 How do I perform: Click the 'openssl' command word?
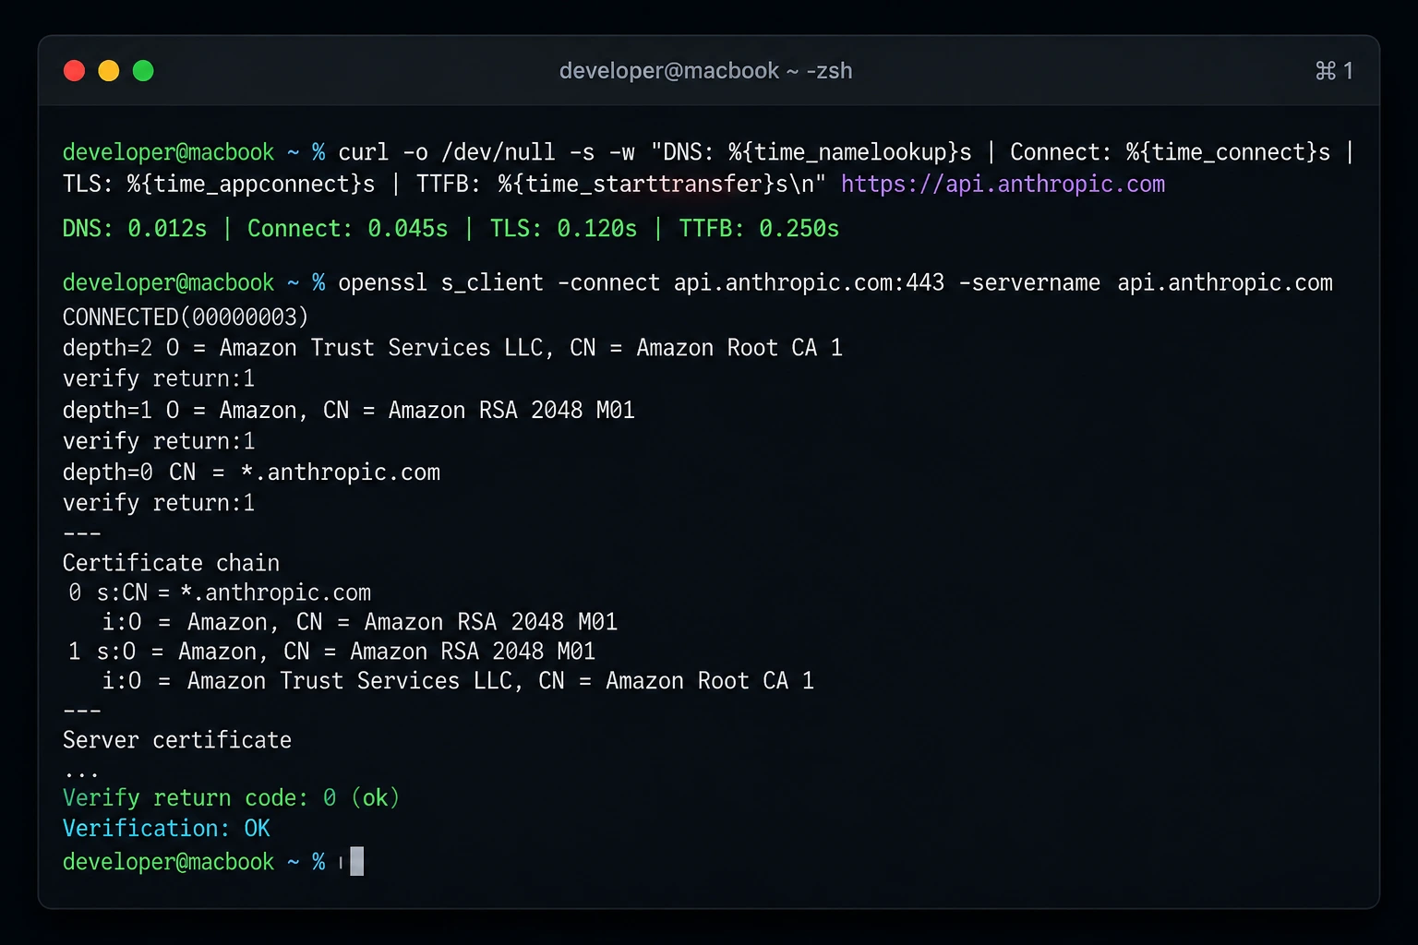382,282
